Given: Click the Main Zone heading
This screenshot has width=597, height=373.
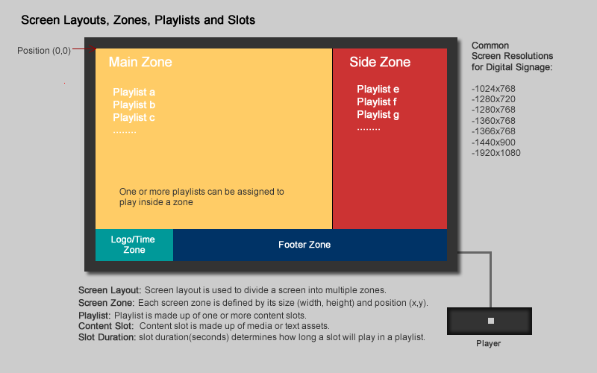Looking at the screenshot, I should [x=140, y=62].
